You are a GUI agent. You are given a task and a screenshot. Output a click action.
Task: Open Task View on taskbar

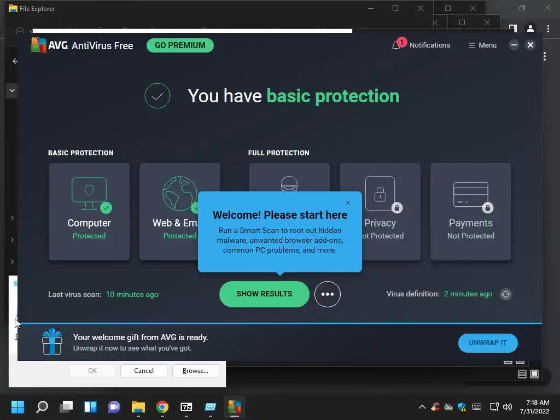tap(66, 407)
